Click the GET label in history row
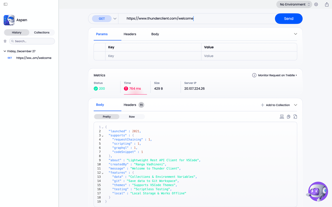This screenshot has height=207, width=332. 10,58
